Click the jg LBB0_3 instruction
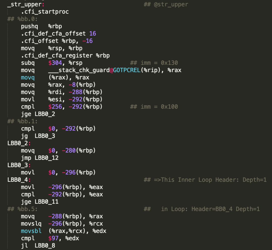272x250 pixels. (38, 136)
